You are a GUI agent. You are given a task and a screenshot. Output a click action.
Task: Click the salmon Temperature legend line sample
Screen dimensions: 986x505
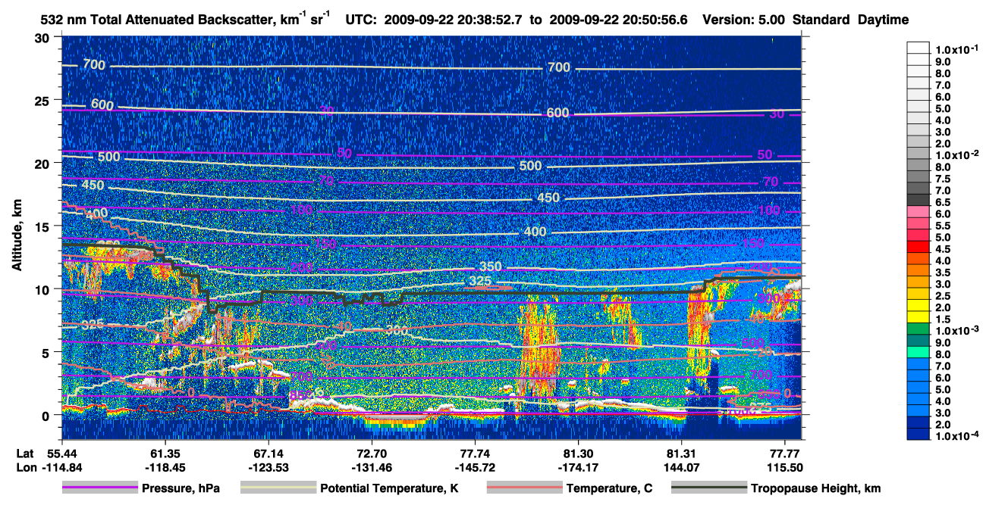(523, 488)
